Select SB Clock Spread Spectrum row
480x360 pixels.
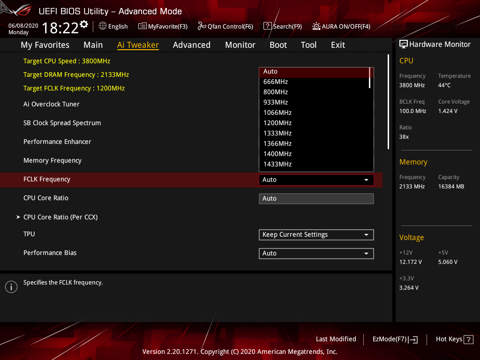point(62,123)
